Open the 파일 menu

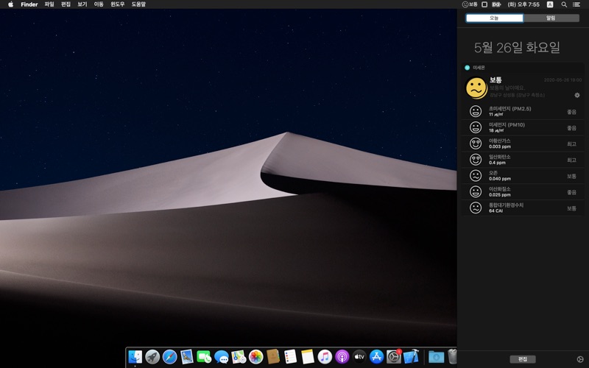49,4
